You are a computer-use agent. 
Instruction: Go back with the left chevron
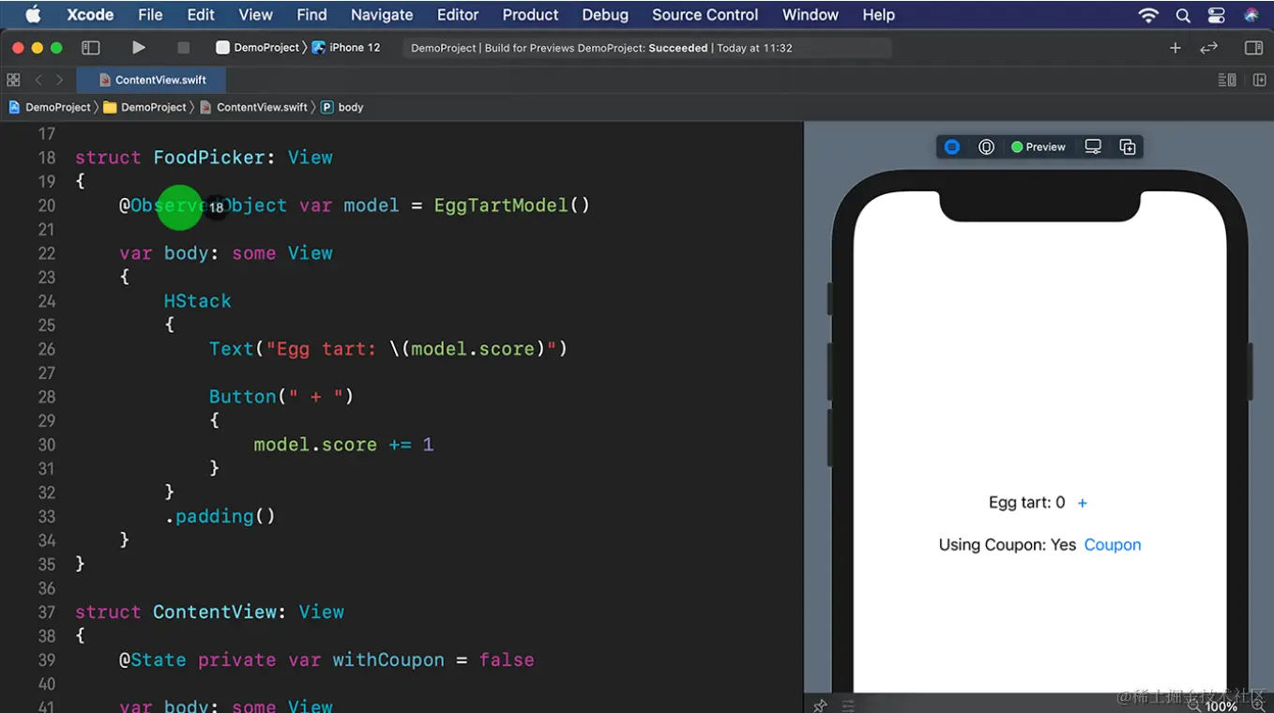[38, 80]
